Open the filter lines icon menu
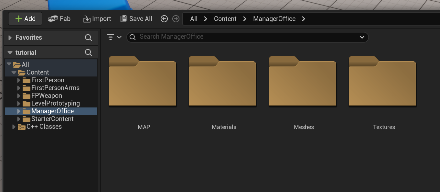The width and height of the screenshot is (440, 192). [114, 37]
